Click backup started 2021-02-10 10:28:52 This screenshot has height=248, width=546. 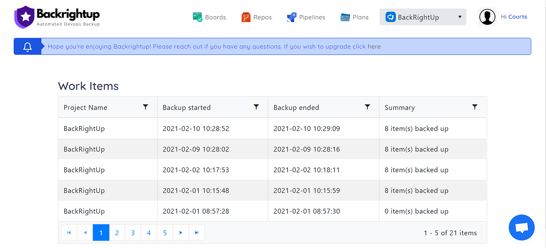[196, 129]
